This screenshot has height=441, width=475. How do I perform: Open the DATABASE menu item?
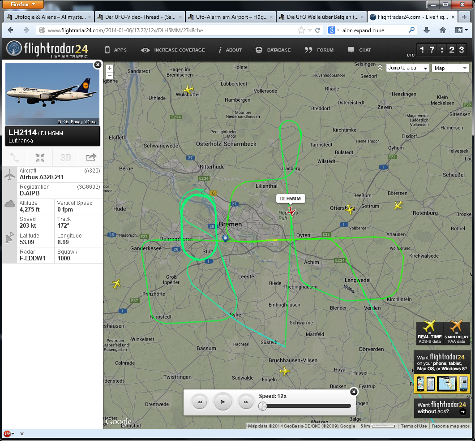[x=273, y=50]
